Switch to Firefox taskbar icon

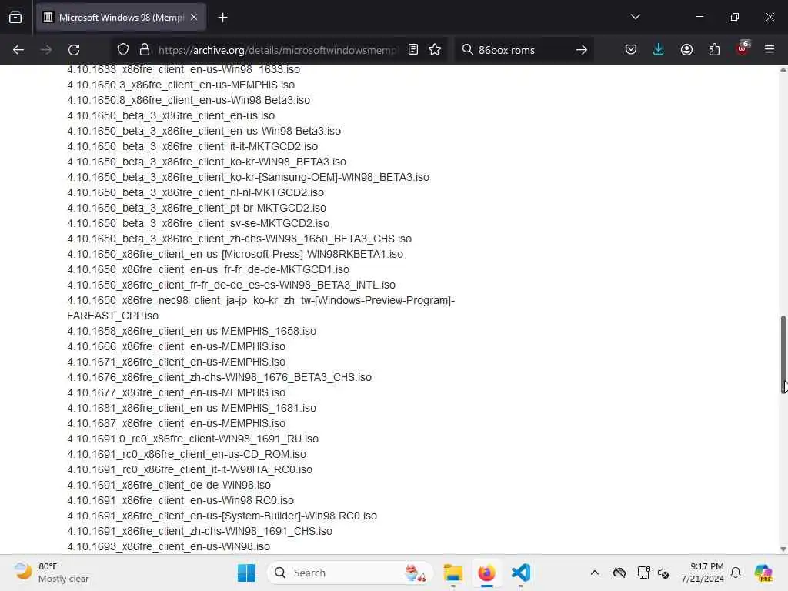click(x=486, y=573)
